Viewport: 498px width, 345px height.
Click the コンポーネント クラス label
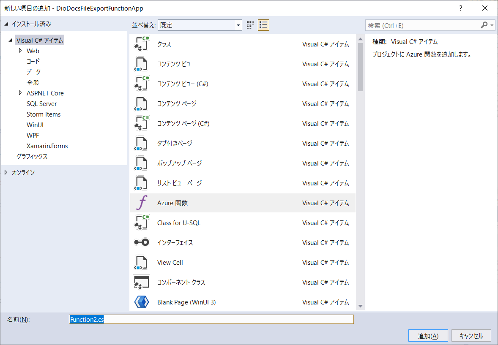coord(181,282)
